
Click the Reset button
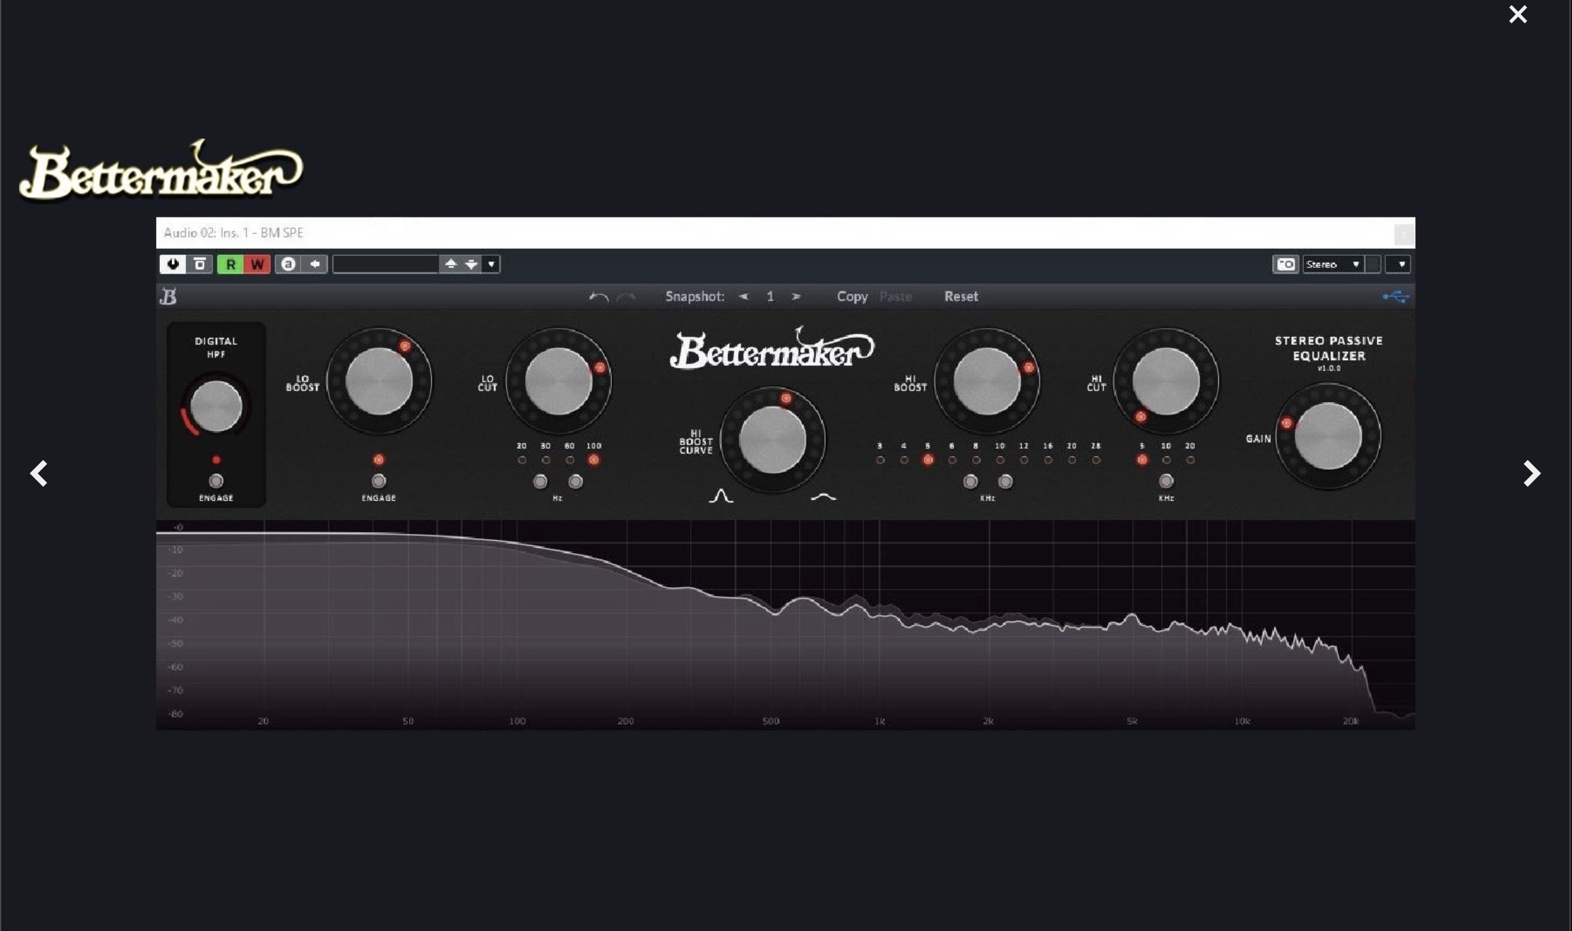[961, 297]
